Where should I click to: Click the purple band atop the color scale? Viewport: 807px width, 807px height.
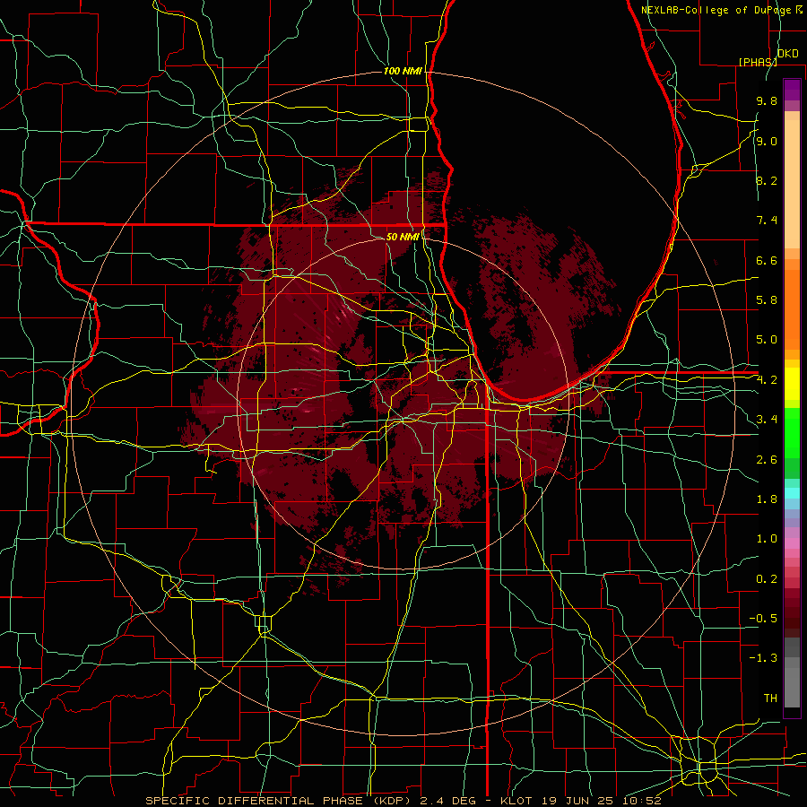pos(792,90)
